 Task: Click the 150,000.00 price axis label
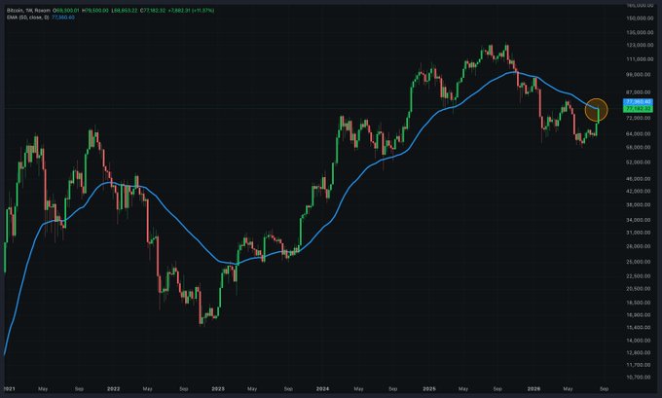(640, 18)
